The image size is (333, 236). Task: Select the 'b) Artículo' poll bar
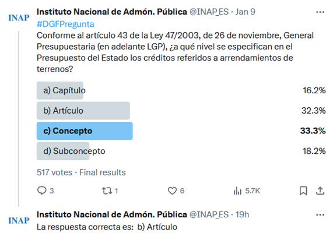click(83, 111)
